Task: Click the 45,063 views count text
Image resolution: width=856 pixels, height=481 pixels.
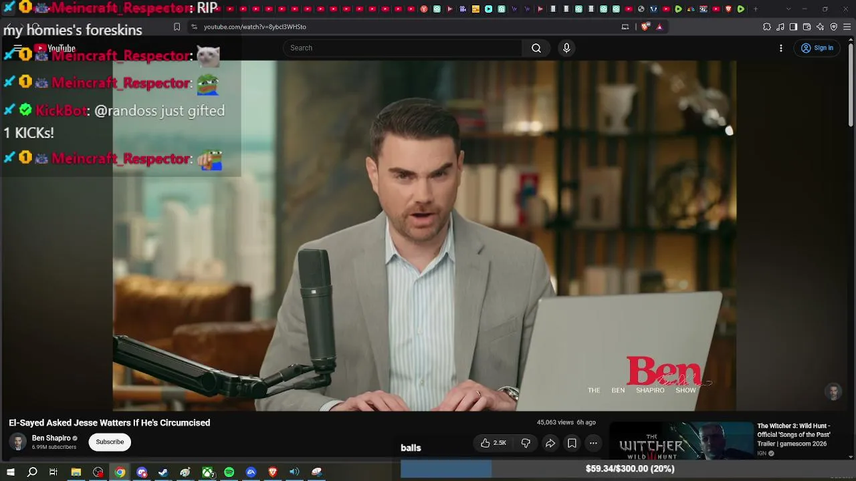Action: pos(556,423)
